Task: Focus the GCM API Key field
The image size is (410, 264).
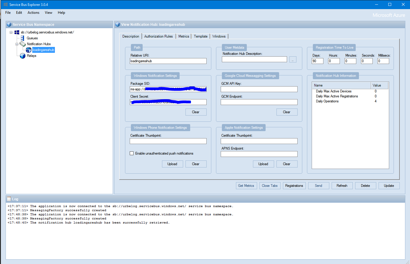Action: [259, 89]
